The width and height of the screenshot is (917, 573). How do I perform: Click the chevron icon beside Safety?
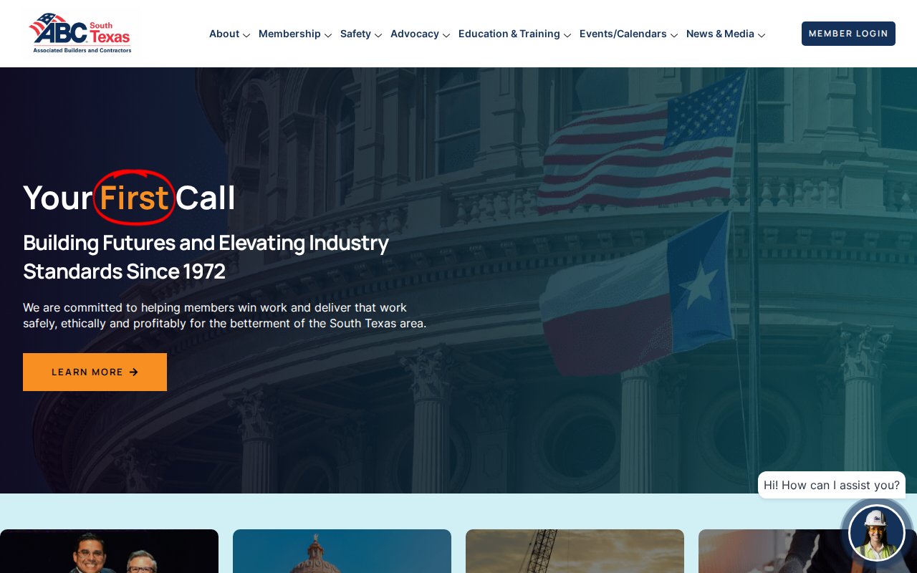378,35
